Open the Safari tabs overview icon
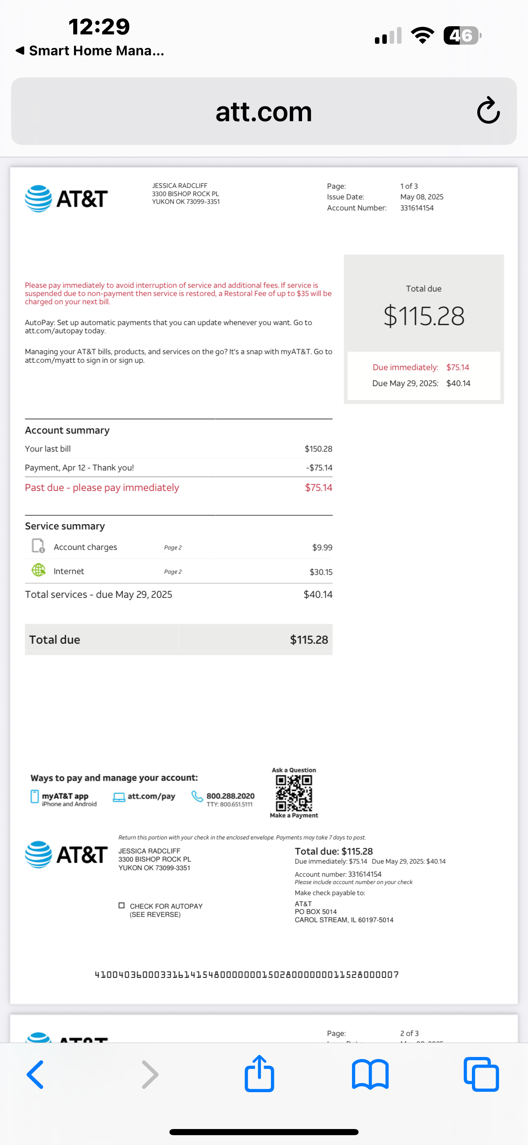The image size is (528, 1145). pos(481,1074)
